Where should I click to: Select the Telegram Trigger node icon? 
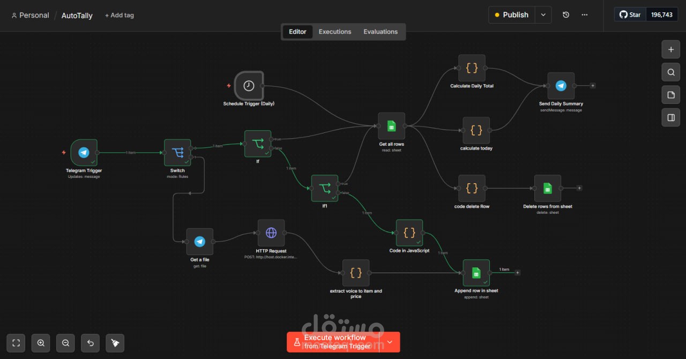pos(84,153)
